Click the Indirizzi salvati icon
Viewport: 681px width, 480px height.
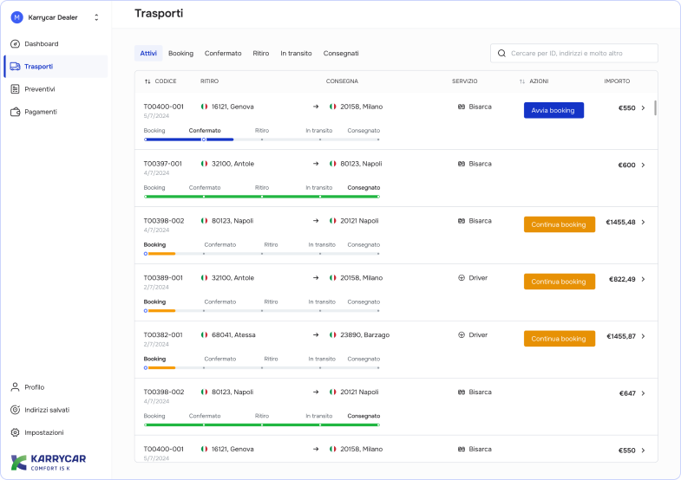[16, 410]
